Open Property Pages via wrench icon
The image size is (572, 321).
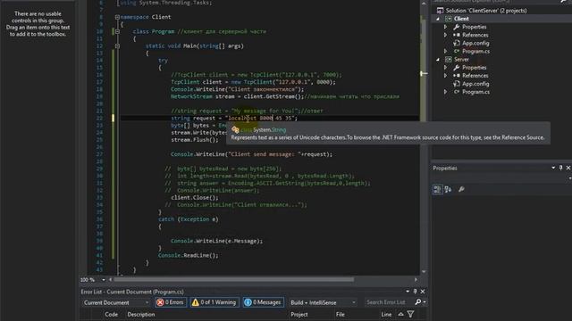point(461,189)
